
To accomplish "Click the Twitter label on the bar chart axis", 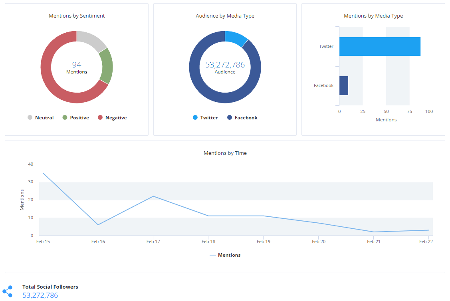I will [326, 46].
